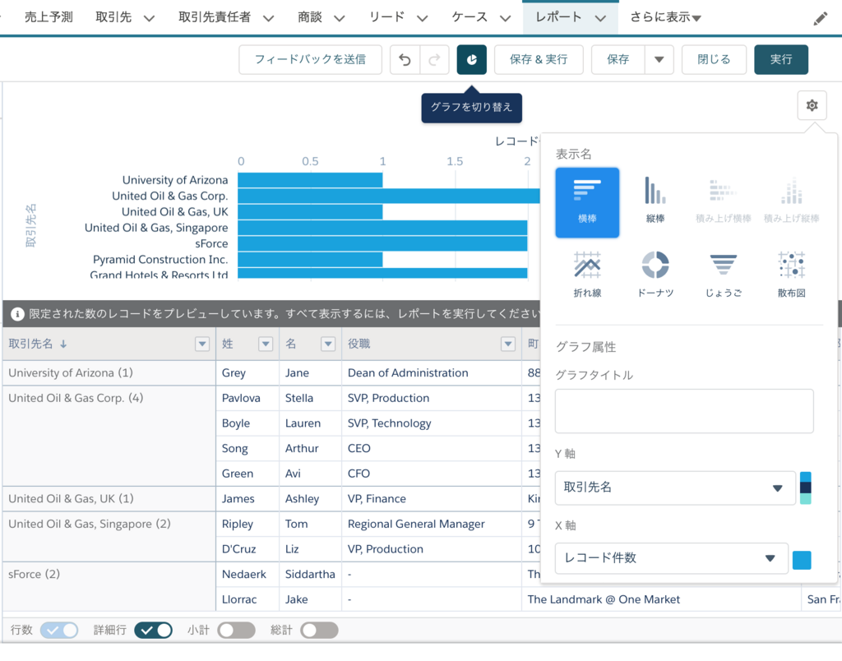This screenshot has width=842, height=661.
Task: Click the X軸 blue color swatch
Action: 801,560
